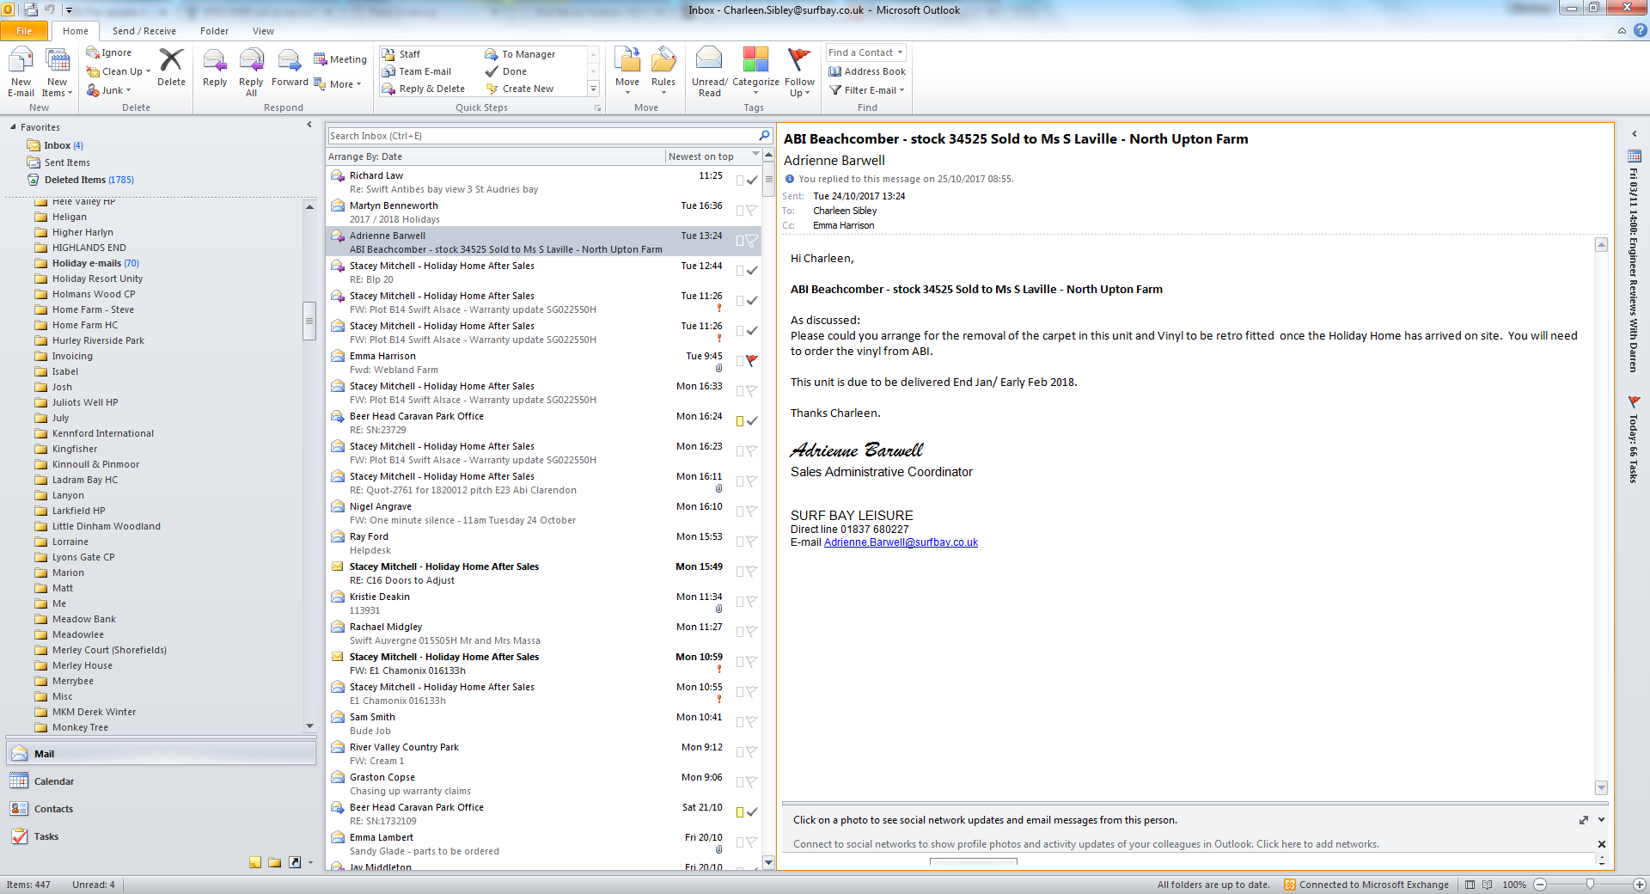Screen dimensions: 1650x894
Task: Delete the selected message
Action: pyautogui.click(x=171, y=67)
